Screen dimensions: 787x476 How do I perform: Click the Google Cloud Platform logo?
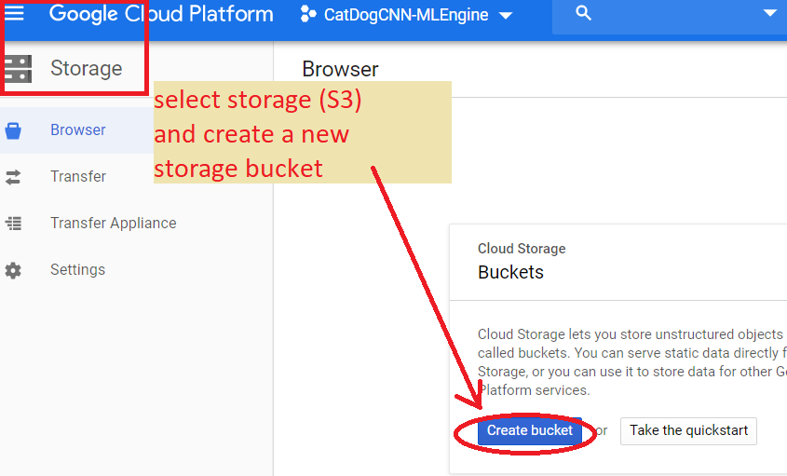click(161, 15)
